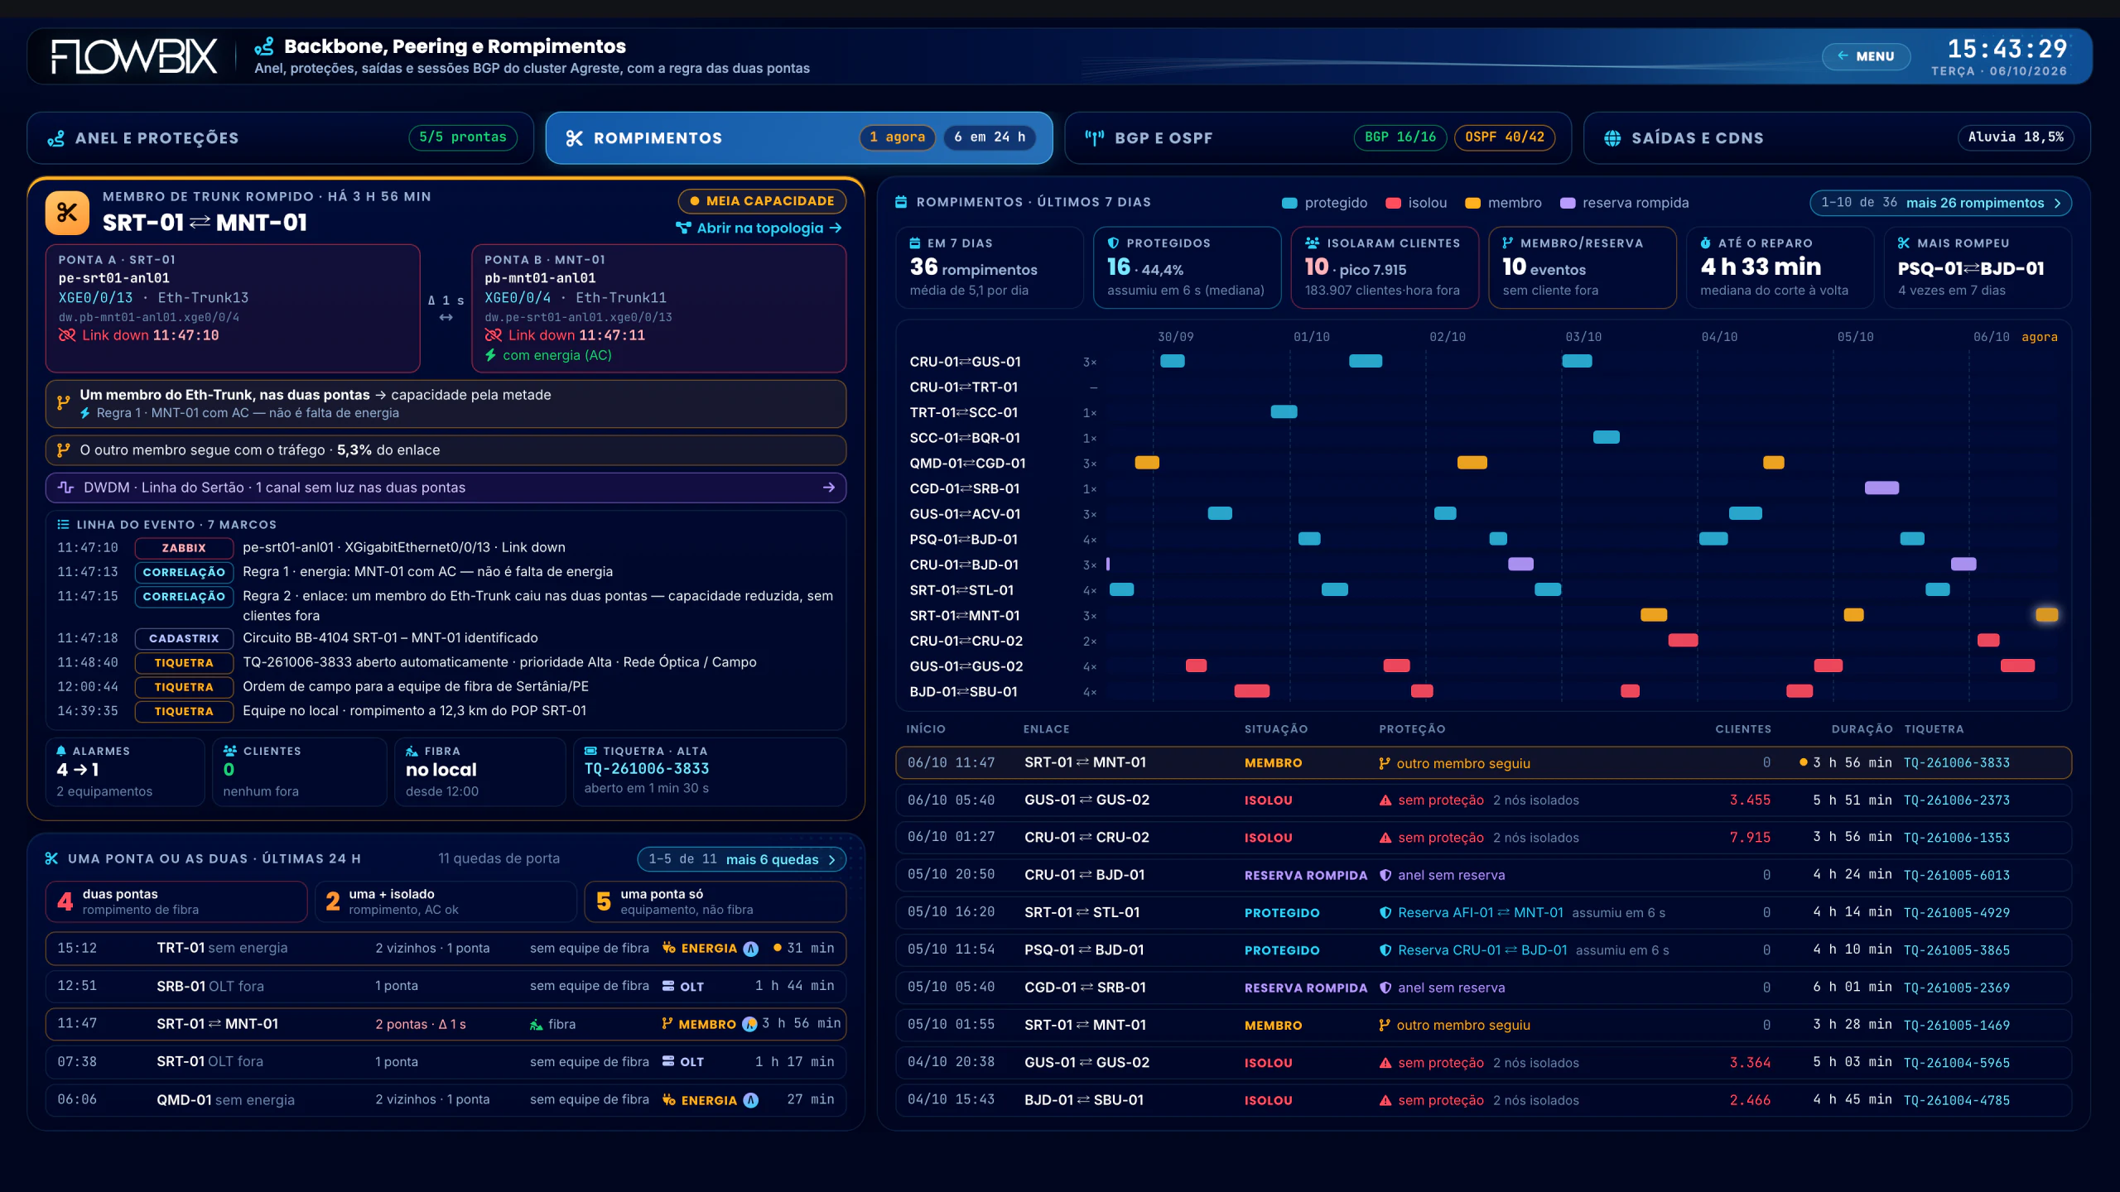Image resolution: width=2120 pixels, height=1192 pixels.
Task: Select the Rompimentos tab
Action: [x=798, y=137]
